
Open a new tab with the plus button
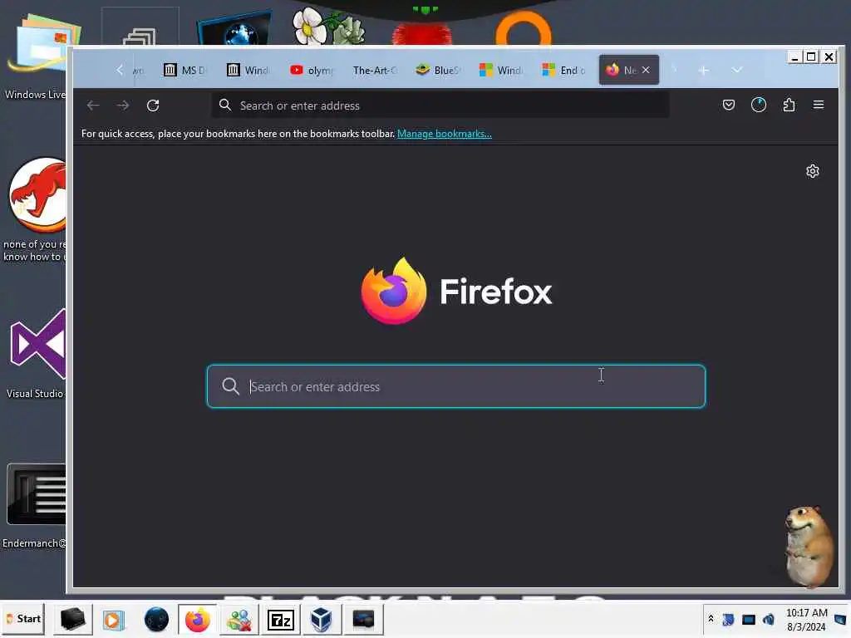click(x=703, y=71)
